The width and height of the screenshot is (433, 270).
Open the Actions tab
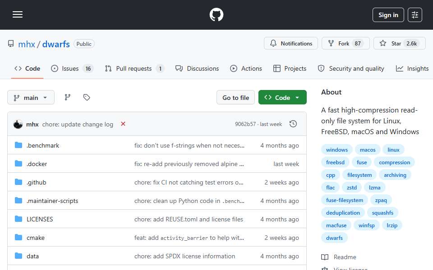(246, 68)
